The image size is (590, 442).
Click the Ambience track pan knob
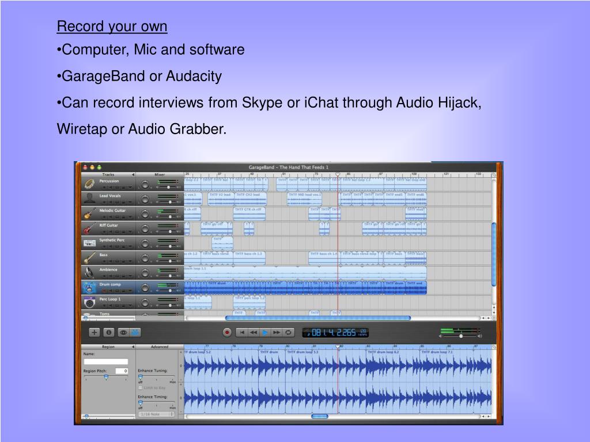(x=145, y=273)
